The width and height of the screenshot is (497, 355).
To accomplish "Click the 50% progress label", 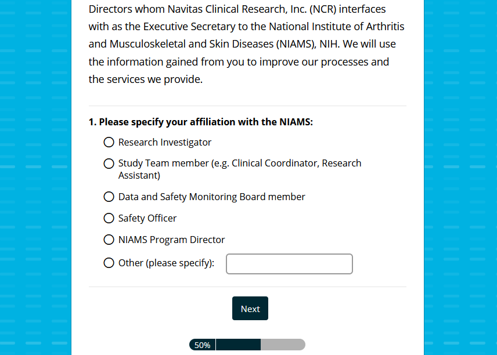I will [x=202, y=345].
